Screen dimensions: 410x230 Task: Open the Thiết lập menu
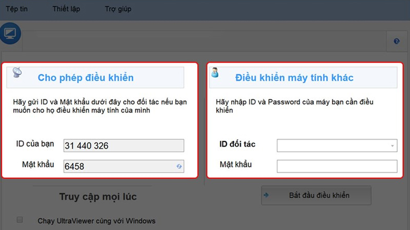tap(66, 9)
